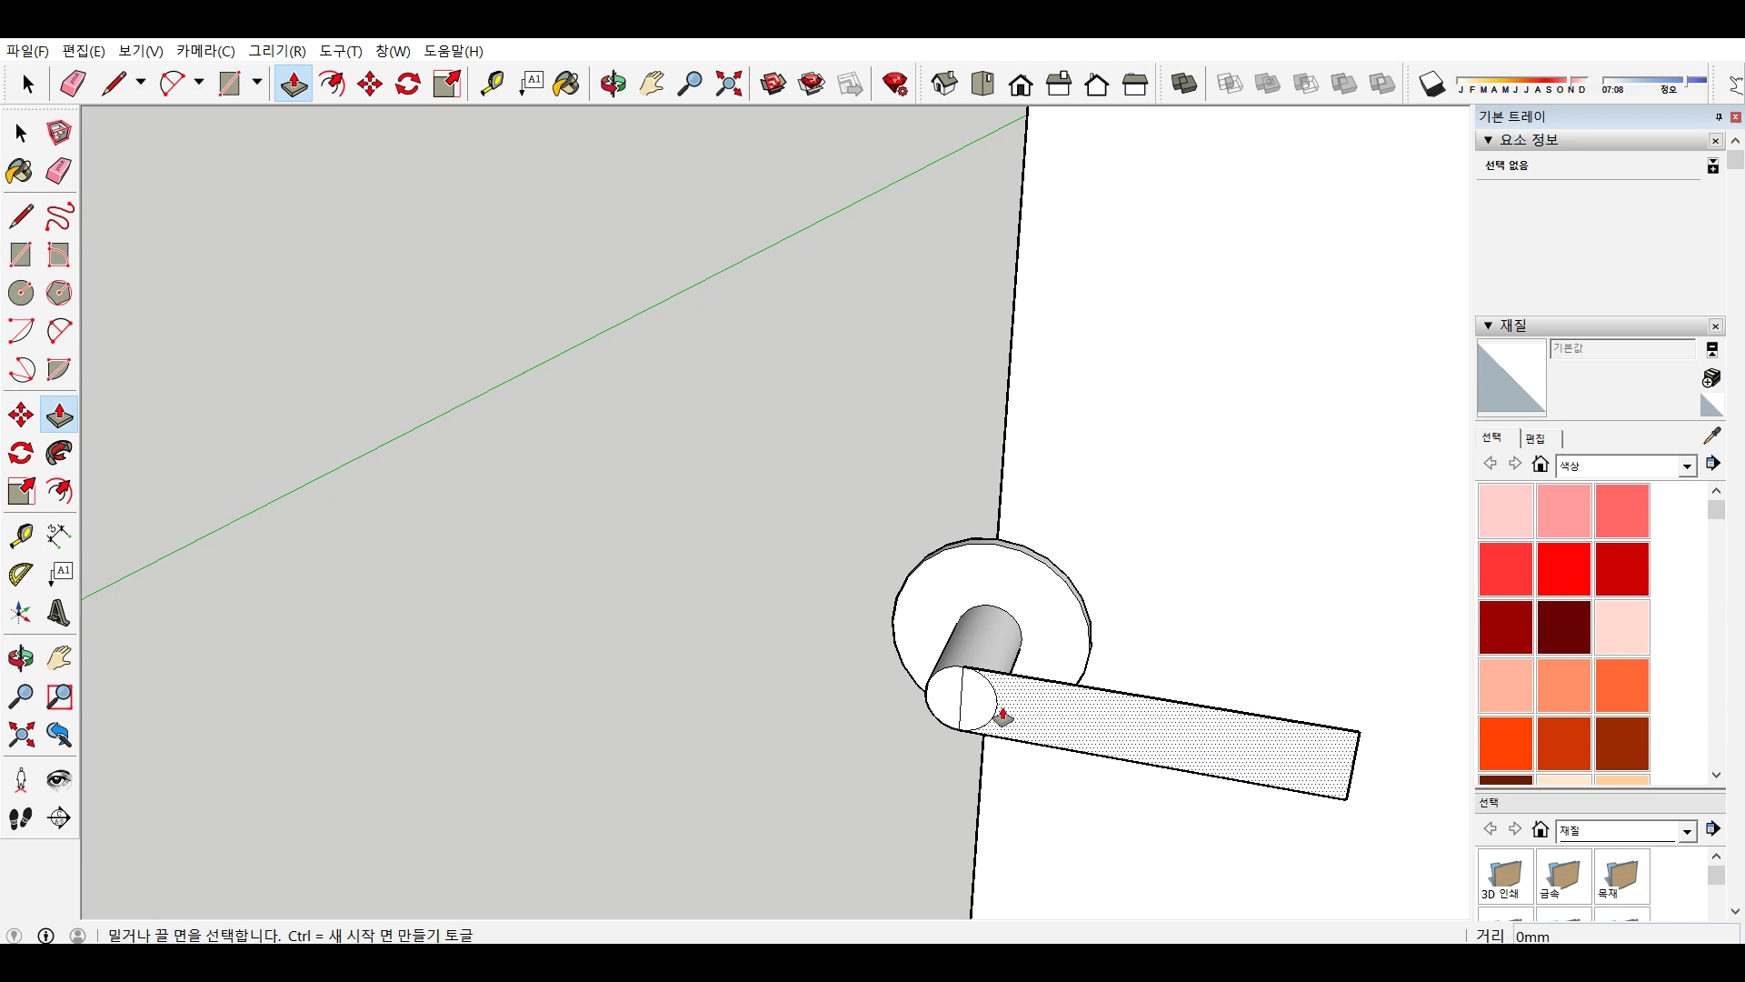The height and width of the screenshot is (982, 1745).
Task: Open the 카메라(C) menu
Action: pyautogui.click(x=205, y=51)
